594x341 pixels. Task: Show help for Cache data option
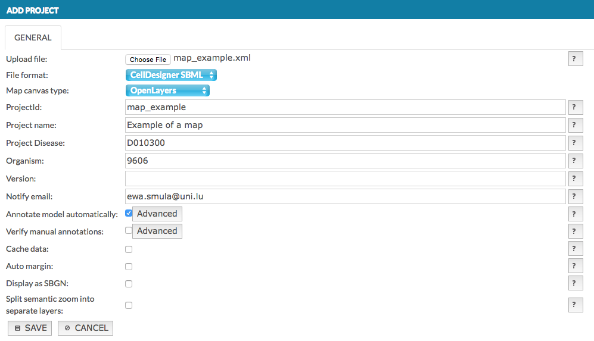[x=575, y=249]
